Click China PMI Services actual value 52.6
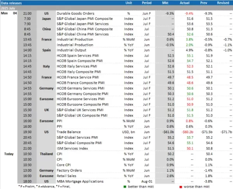233x189 pixels. pos(190,34)
